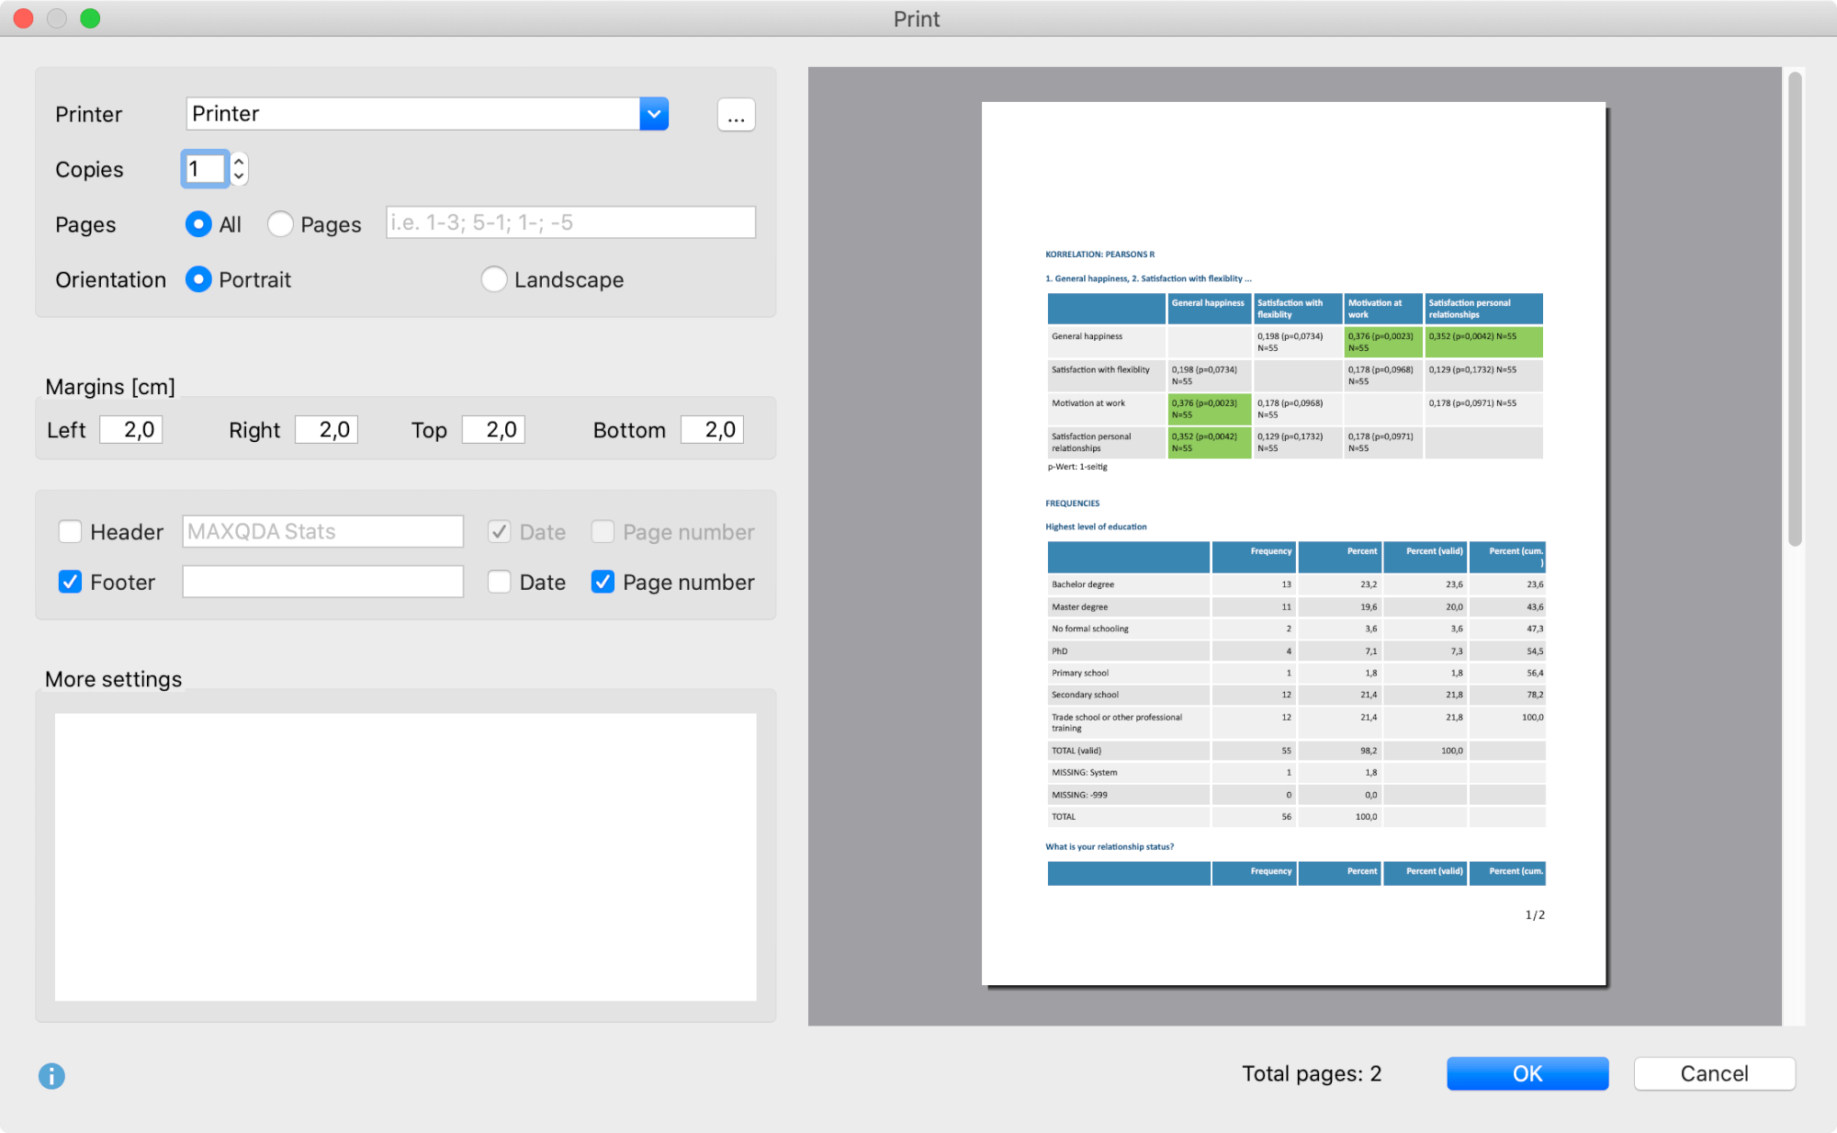Open the Printer selection dropdown
The width and height of the screenshot is (1837, 1133).
(653, 113)
